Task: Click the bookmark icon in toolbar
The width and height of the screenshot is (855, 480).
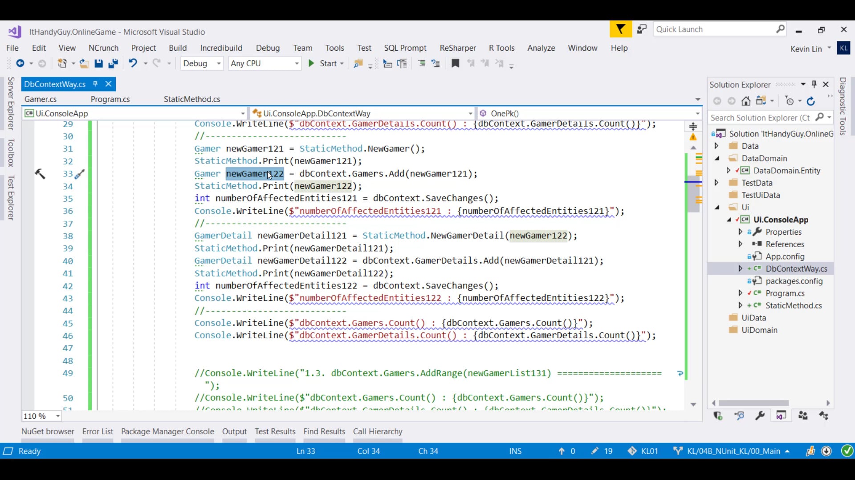Action: (455, 64)
